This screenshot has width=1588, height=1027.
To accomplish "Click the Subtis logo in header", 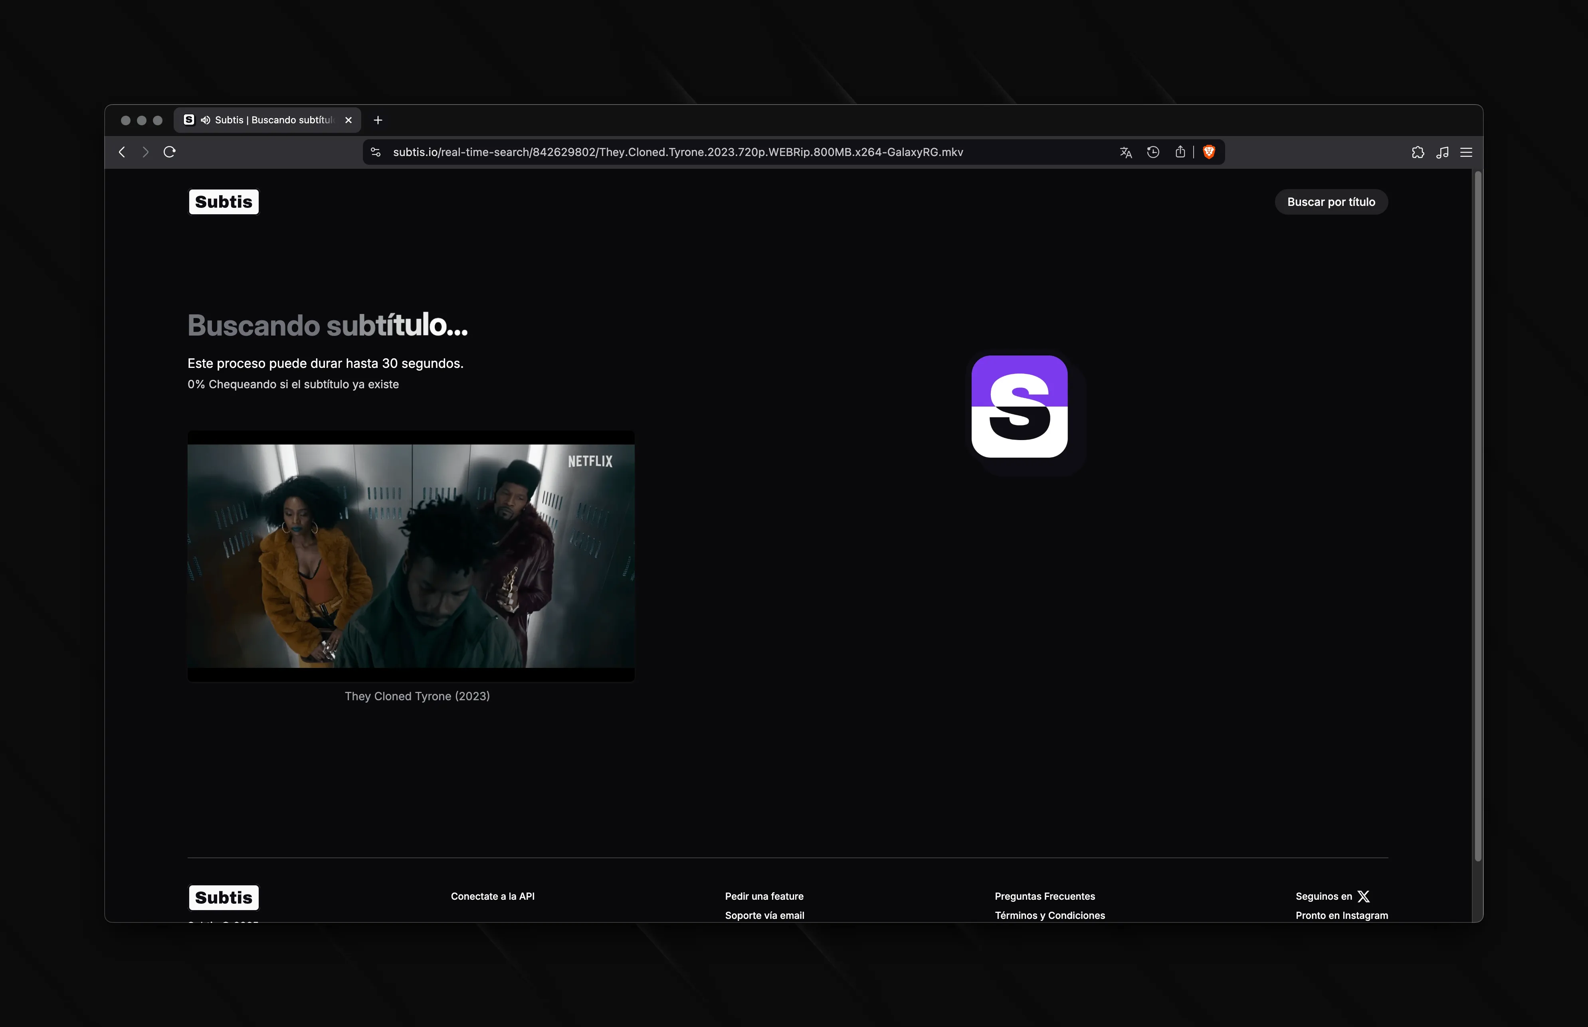I will click(224, 202).
